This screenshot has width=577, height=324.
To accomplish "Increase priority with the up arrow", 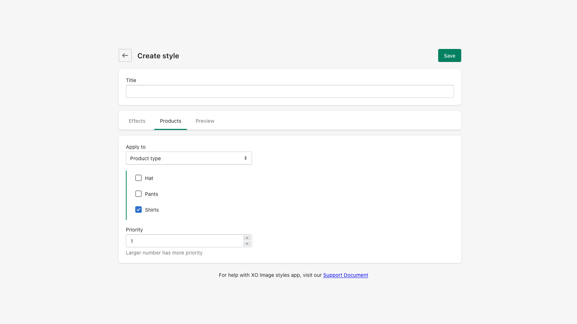I will click(x=247, y=238).
